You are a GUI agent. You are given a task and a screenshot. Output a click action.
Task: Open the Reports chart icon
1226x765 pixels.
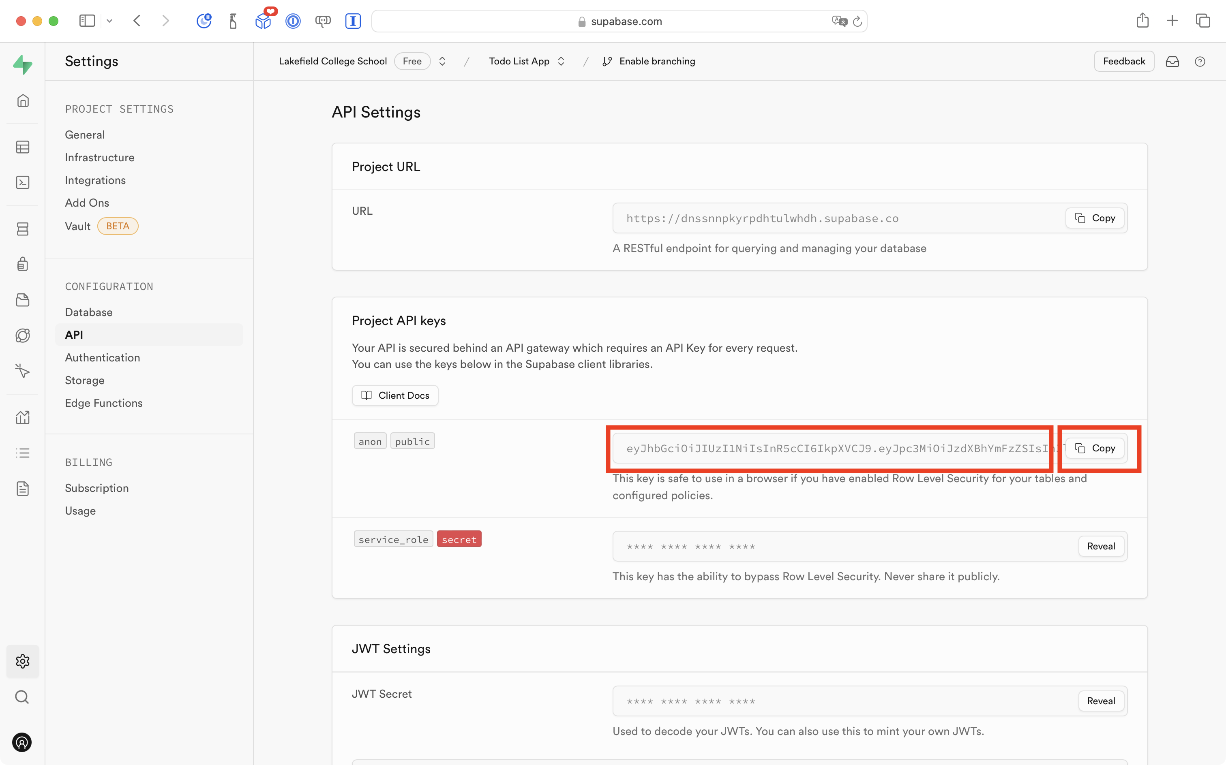coord(23,417)
